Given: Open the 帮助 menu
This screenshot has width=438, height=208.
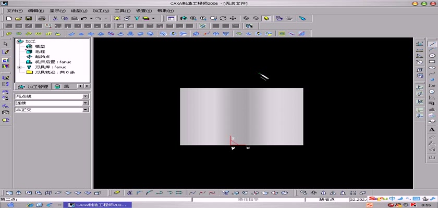Looking at the screenshot, I should pos(166,10).
